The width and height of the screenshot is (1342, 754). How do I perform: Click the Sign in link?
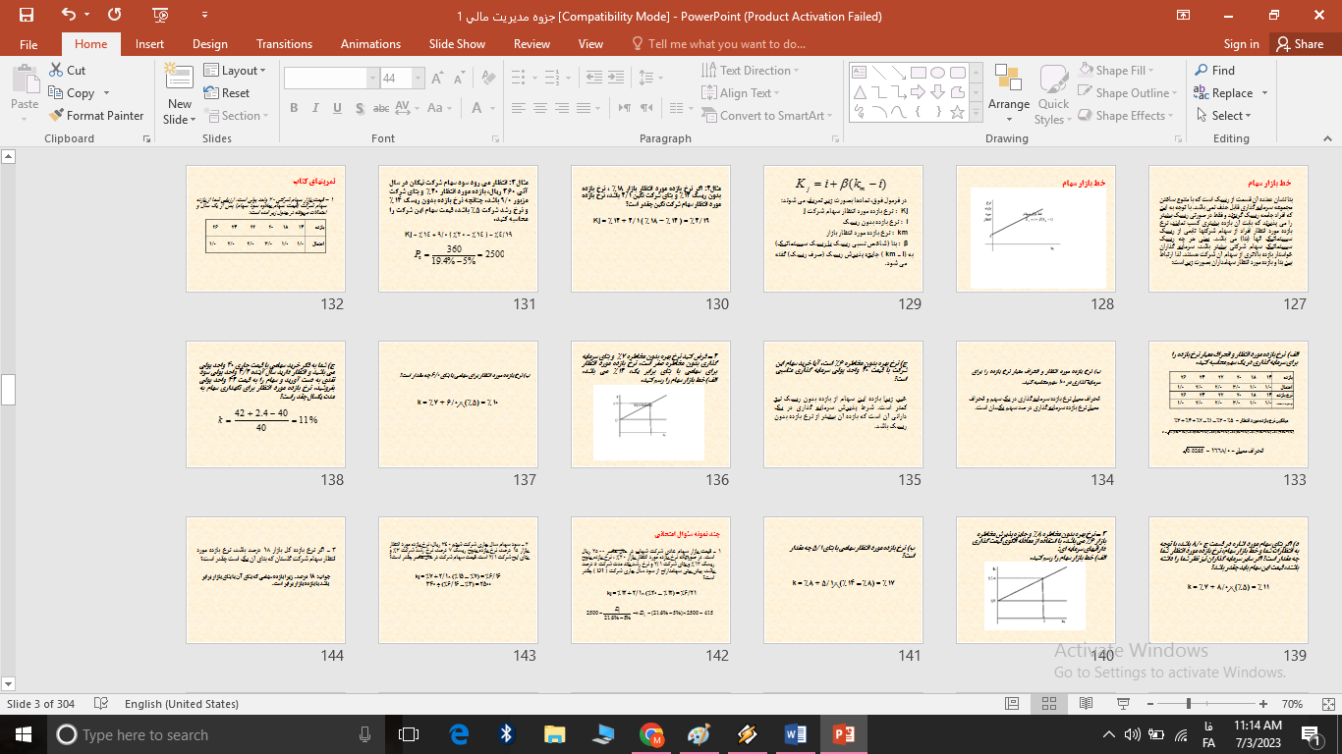pyautogui.click(x=1241, y=43)
